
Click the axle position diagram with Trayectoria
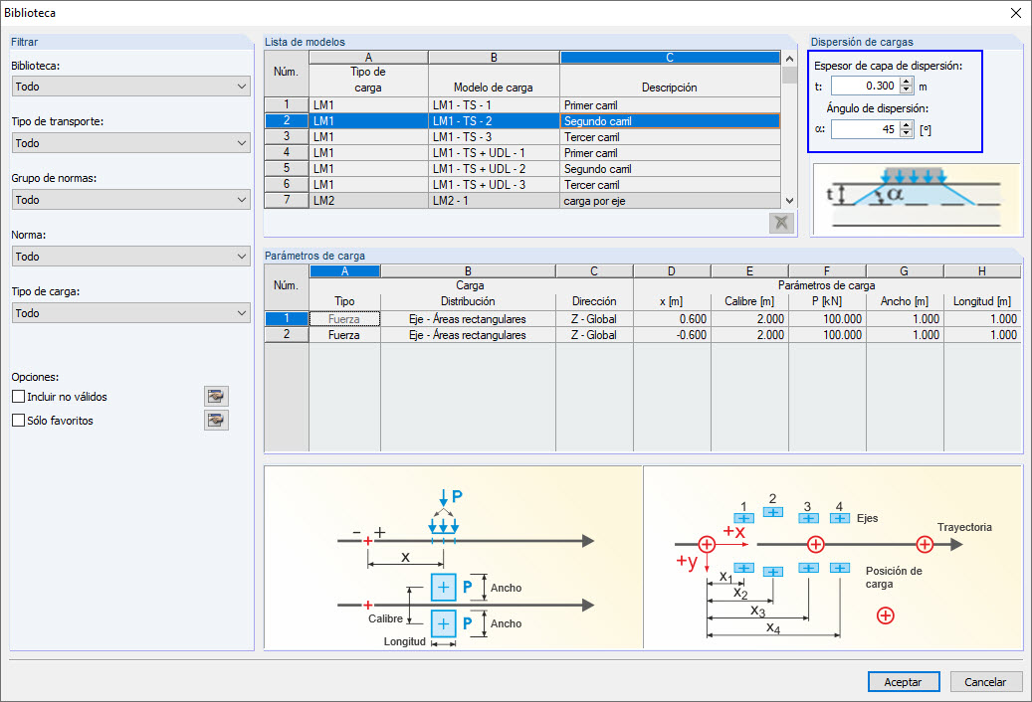(833, 558)
